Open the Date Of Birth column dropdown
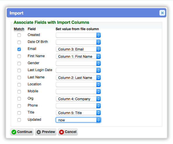Image resolution: width=173 pixels, height=144 pixels. click(78, 42)
